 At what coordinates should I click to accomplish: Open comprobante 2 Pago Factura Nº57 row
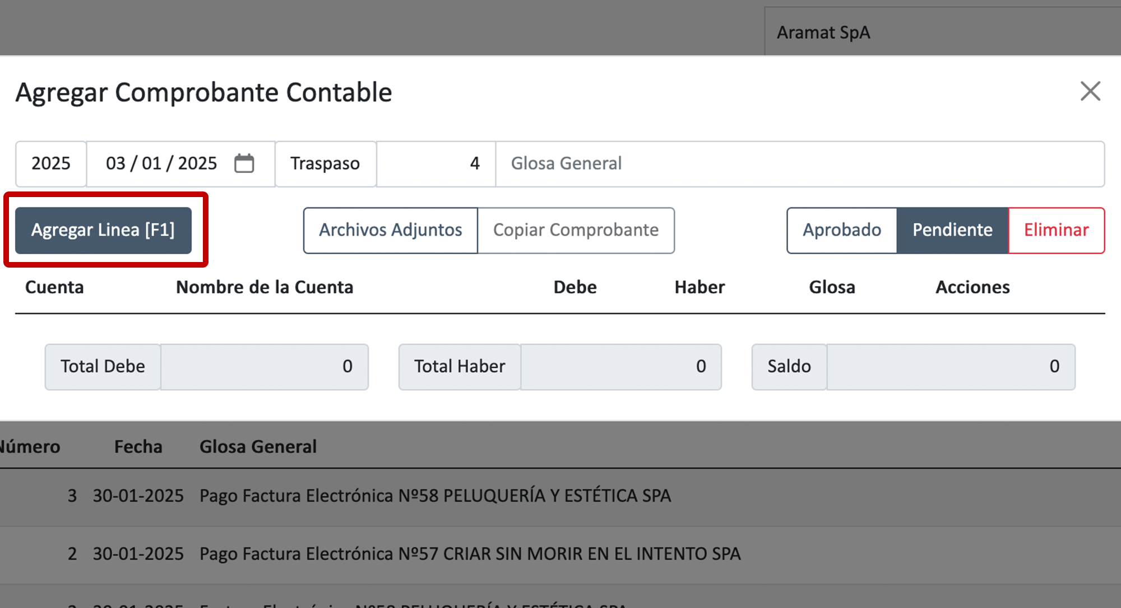[x=470, y=554]
